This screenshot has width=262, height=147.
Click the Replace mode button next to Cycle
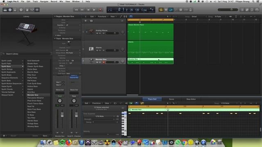[166, 10]
